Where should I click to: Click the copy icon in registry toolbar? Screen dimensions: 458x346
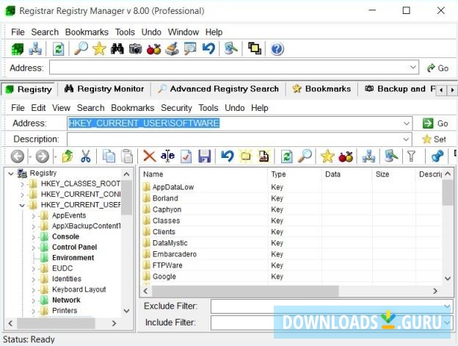point(109,156)
